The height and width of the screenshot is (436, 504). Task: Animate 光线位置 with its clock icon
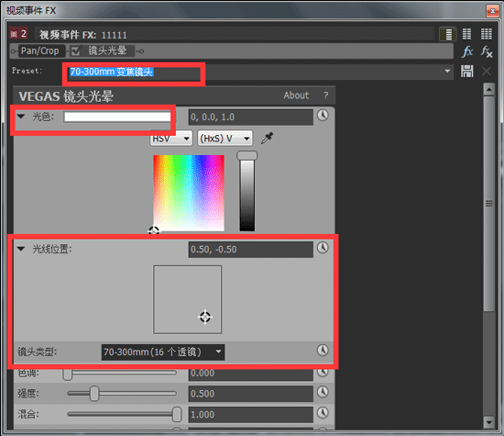(x=323, y=248)
